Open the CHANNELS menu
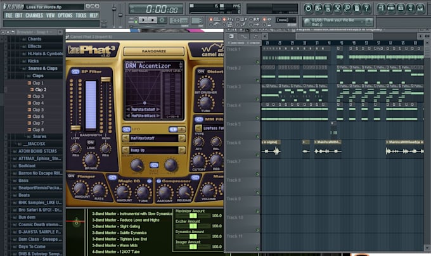 tap(34, 15)
